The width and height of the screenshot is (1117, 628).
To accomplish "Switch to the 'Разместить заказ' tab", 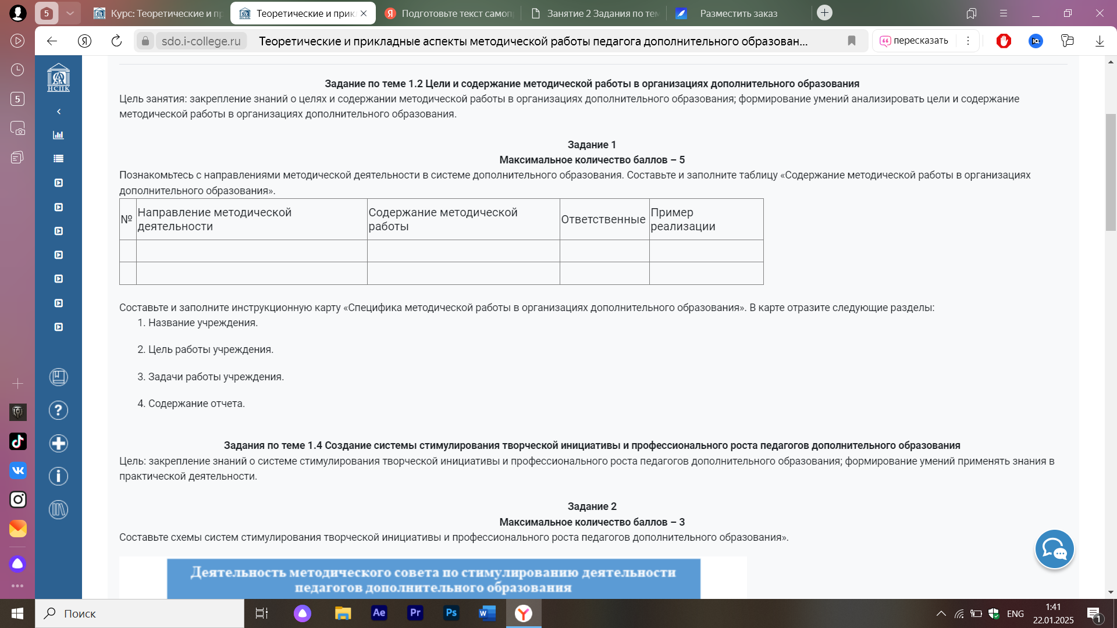I will tap(738, 13).
